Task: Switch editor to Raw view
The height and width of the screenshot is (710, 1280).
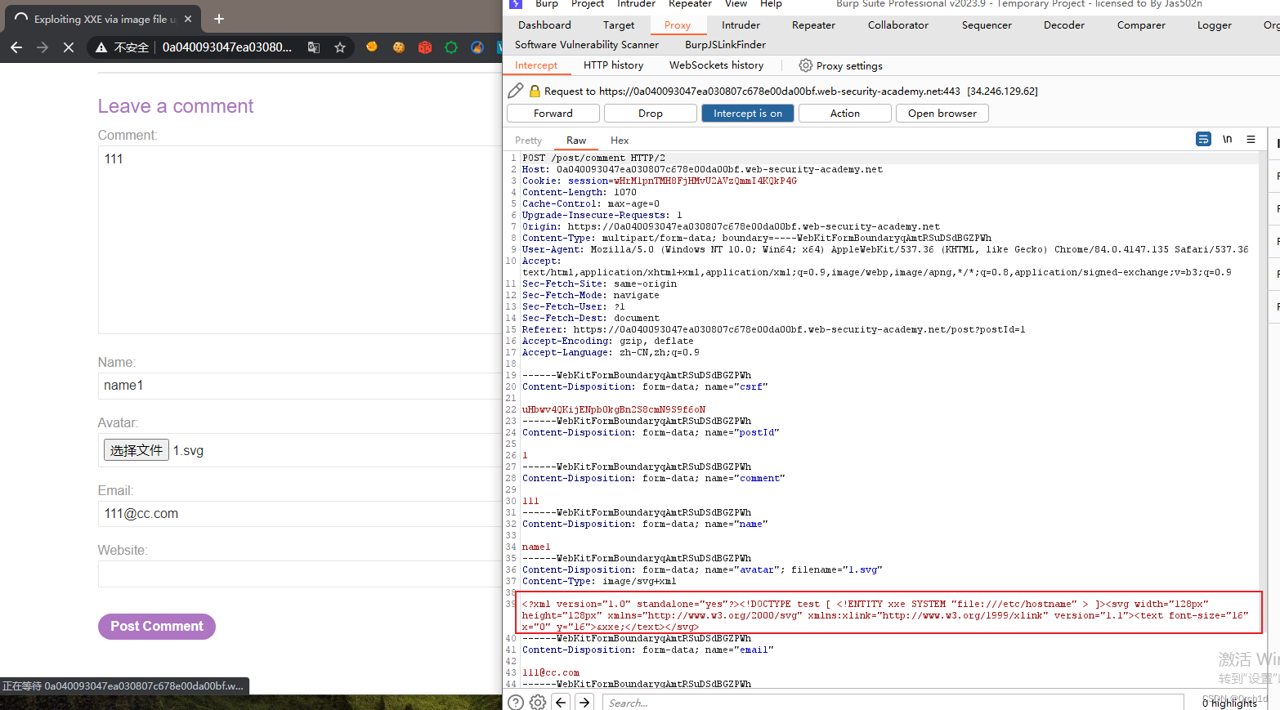Action: (x=576, y=141)
